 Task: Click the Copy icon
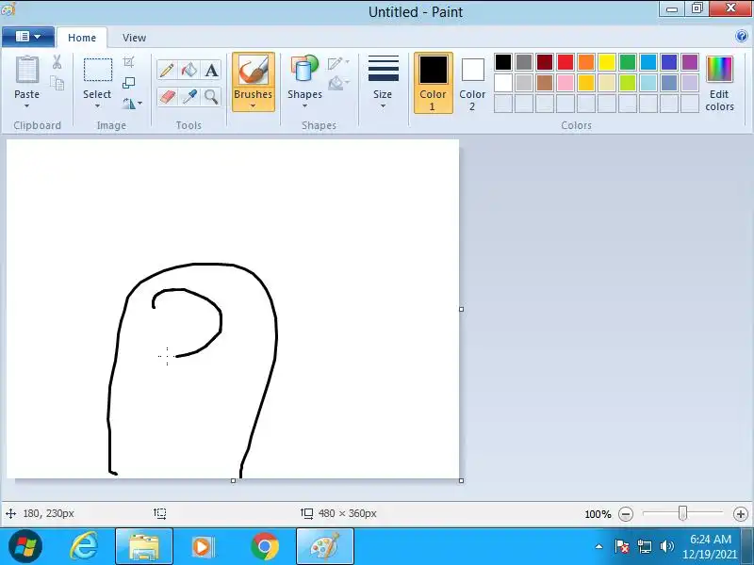[57, 83]
